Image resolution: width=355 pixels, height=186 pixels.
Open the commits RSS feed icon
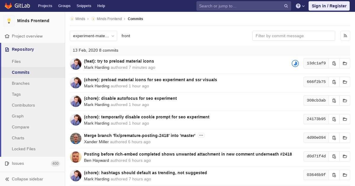(345, 36)
